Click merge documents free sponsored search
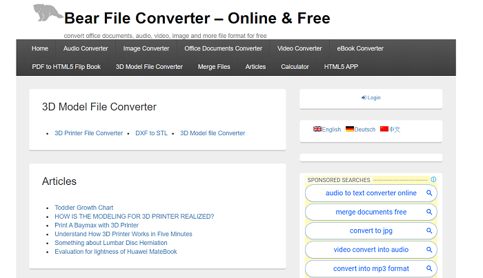 371,212
